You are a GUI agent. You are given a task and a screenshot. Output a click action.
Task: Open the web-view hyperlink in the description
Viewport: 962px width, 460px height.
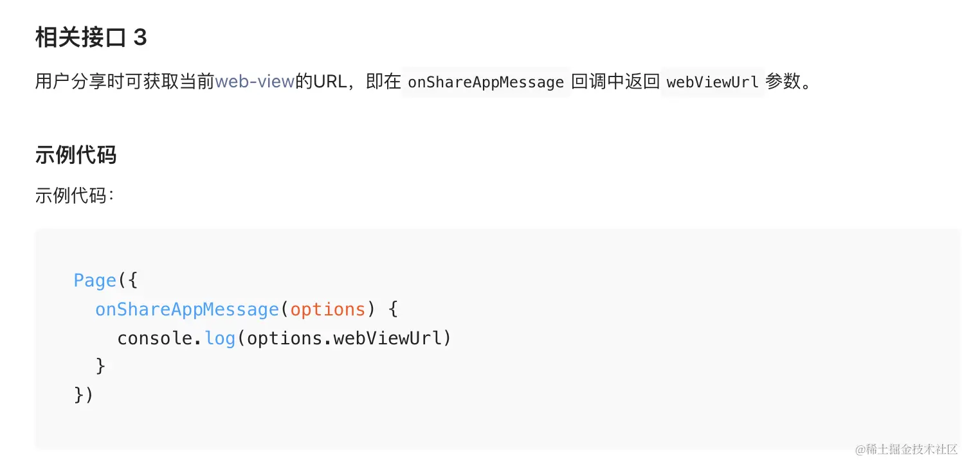(255, 82)
